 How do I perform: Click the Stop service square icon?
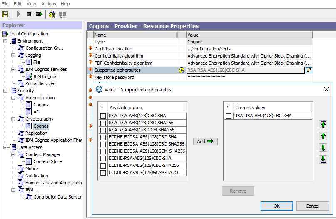[x=29, y=14]
